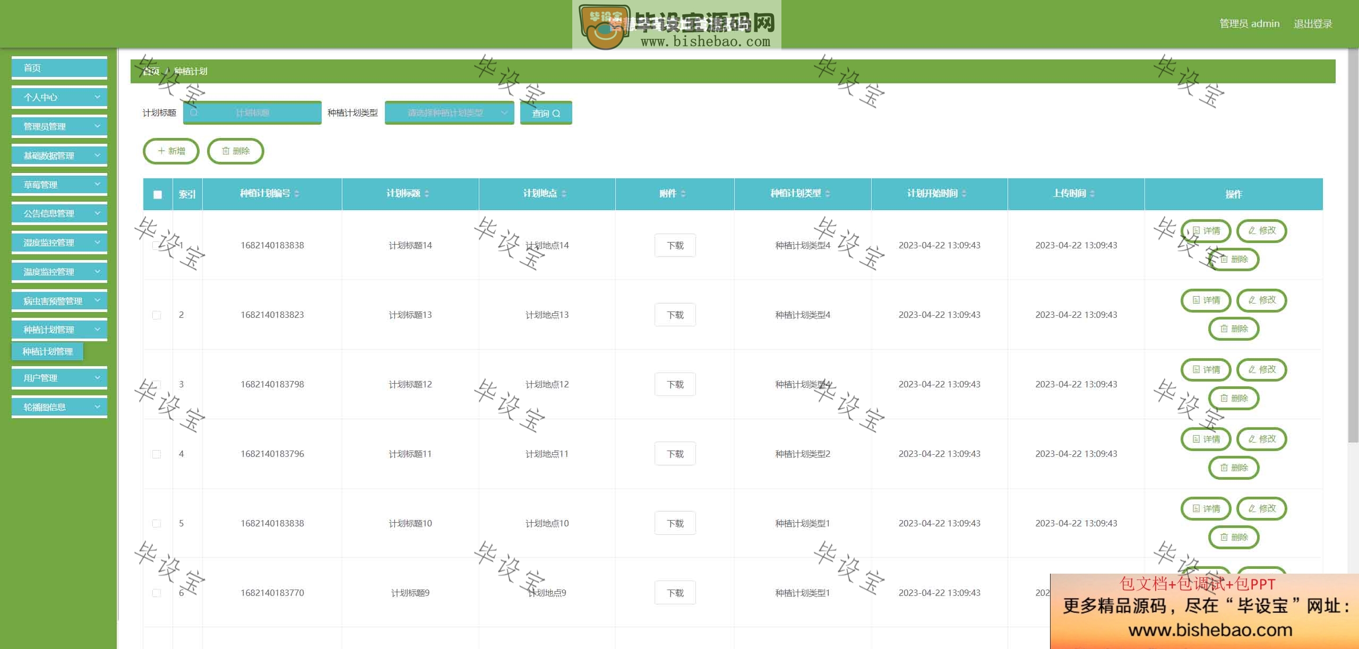
Task: Click the sort arrows beside 计划地点
Action: [564, 194]
